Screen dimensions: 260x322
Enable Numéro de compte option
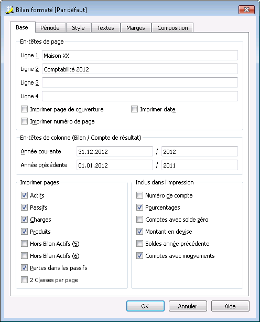click(x=140, y=195)
